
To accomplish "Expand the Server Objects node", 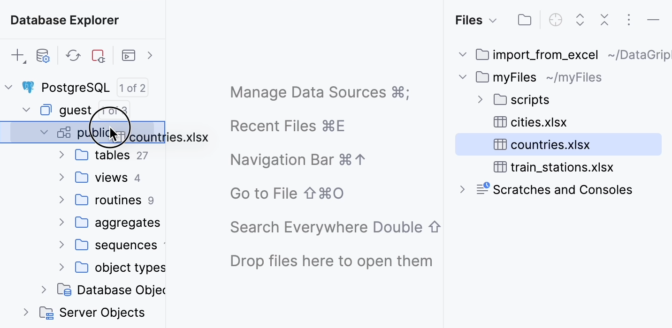I will (x=26, y=312).
